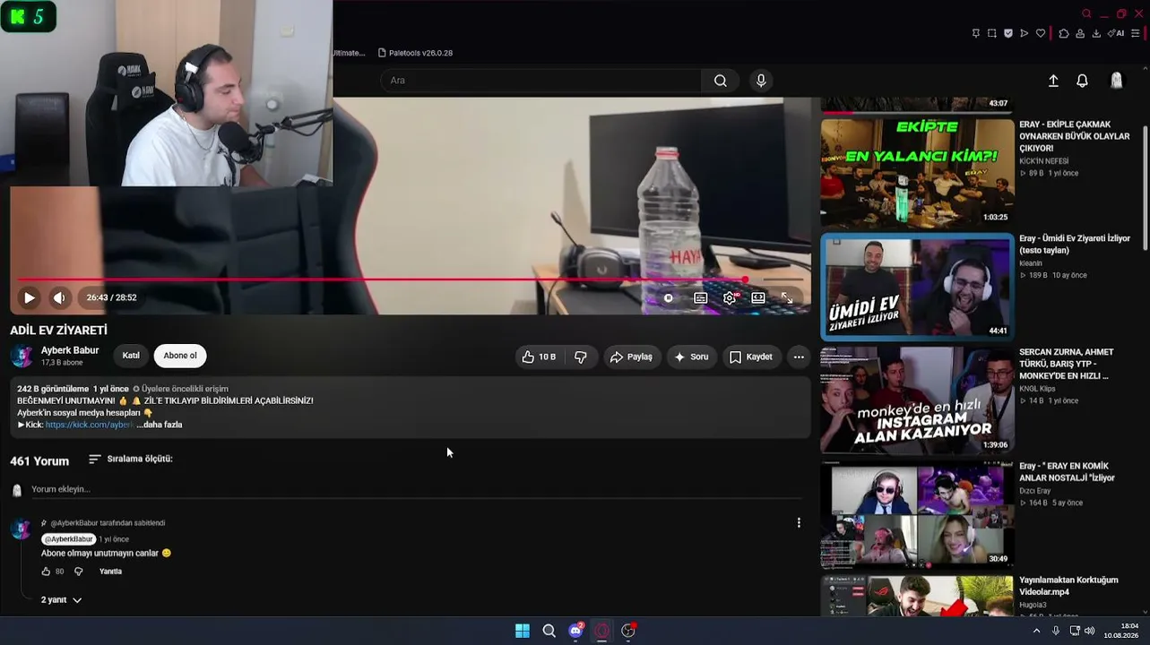Open the browser shield ad-blocker icon
The height and width of the screenshot is (645, 1150).
tap(1008, 33)
